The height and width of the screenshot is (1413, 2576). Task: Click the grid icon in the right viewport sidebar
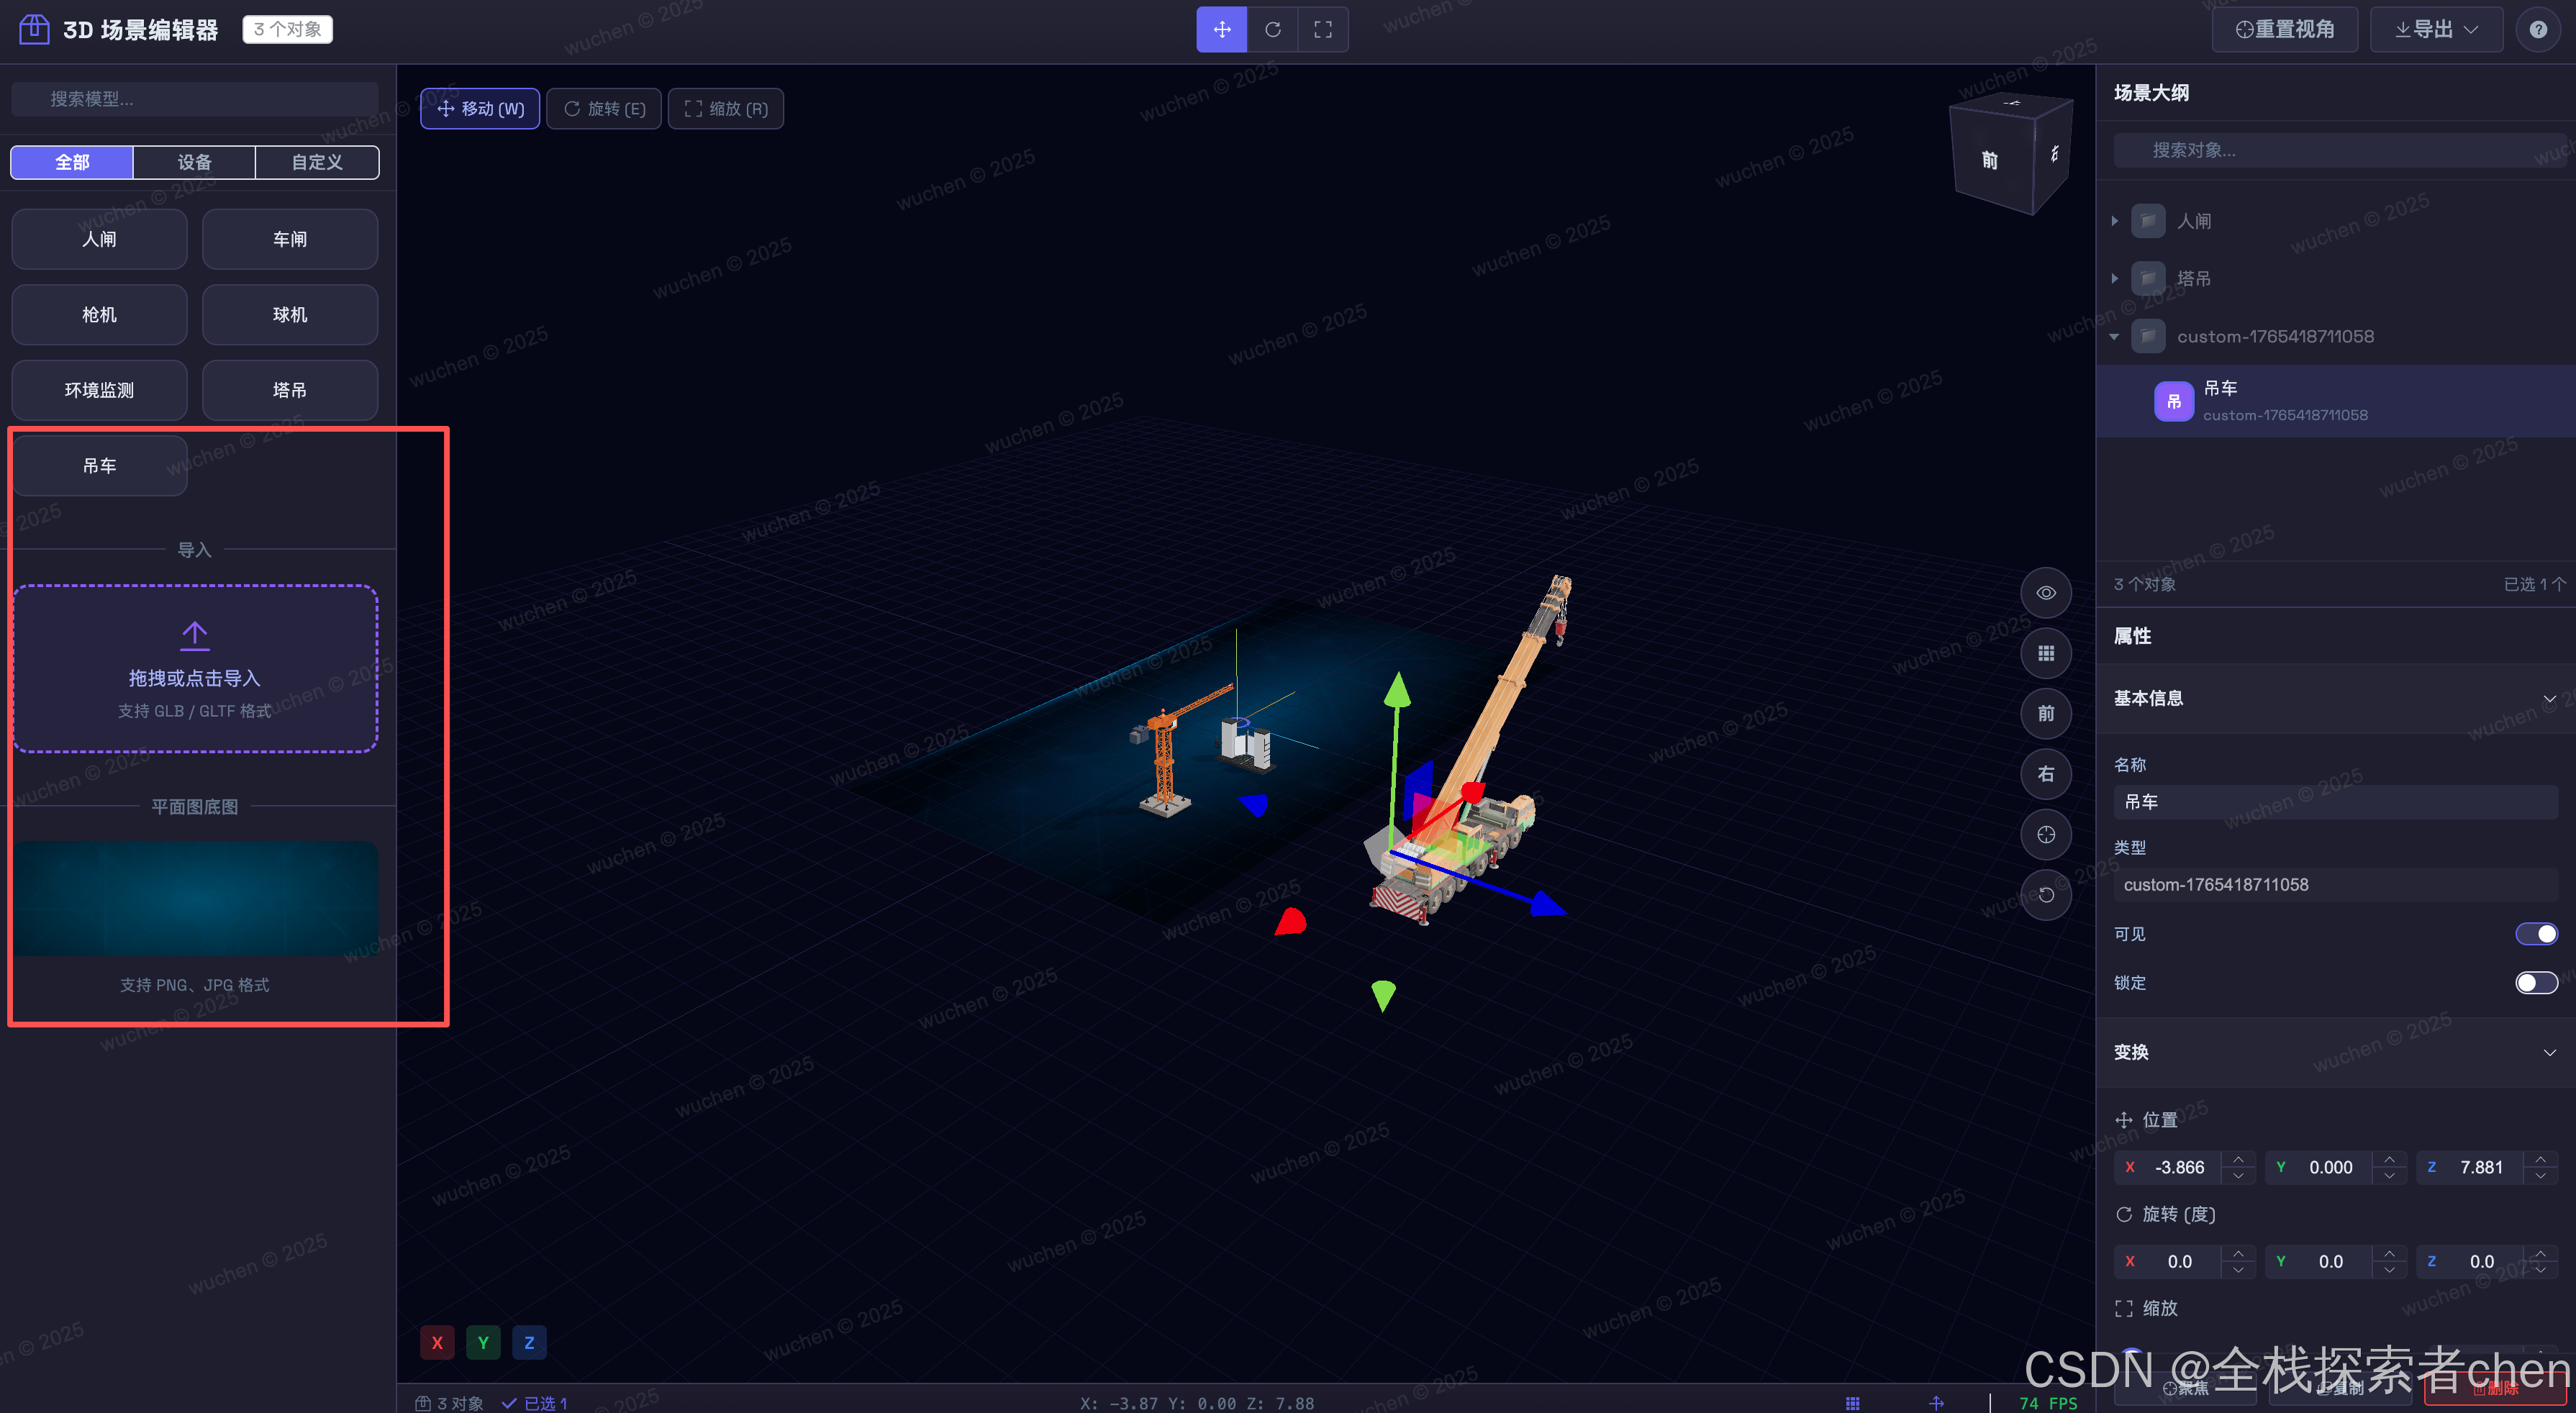[x=2046, y=653]
